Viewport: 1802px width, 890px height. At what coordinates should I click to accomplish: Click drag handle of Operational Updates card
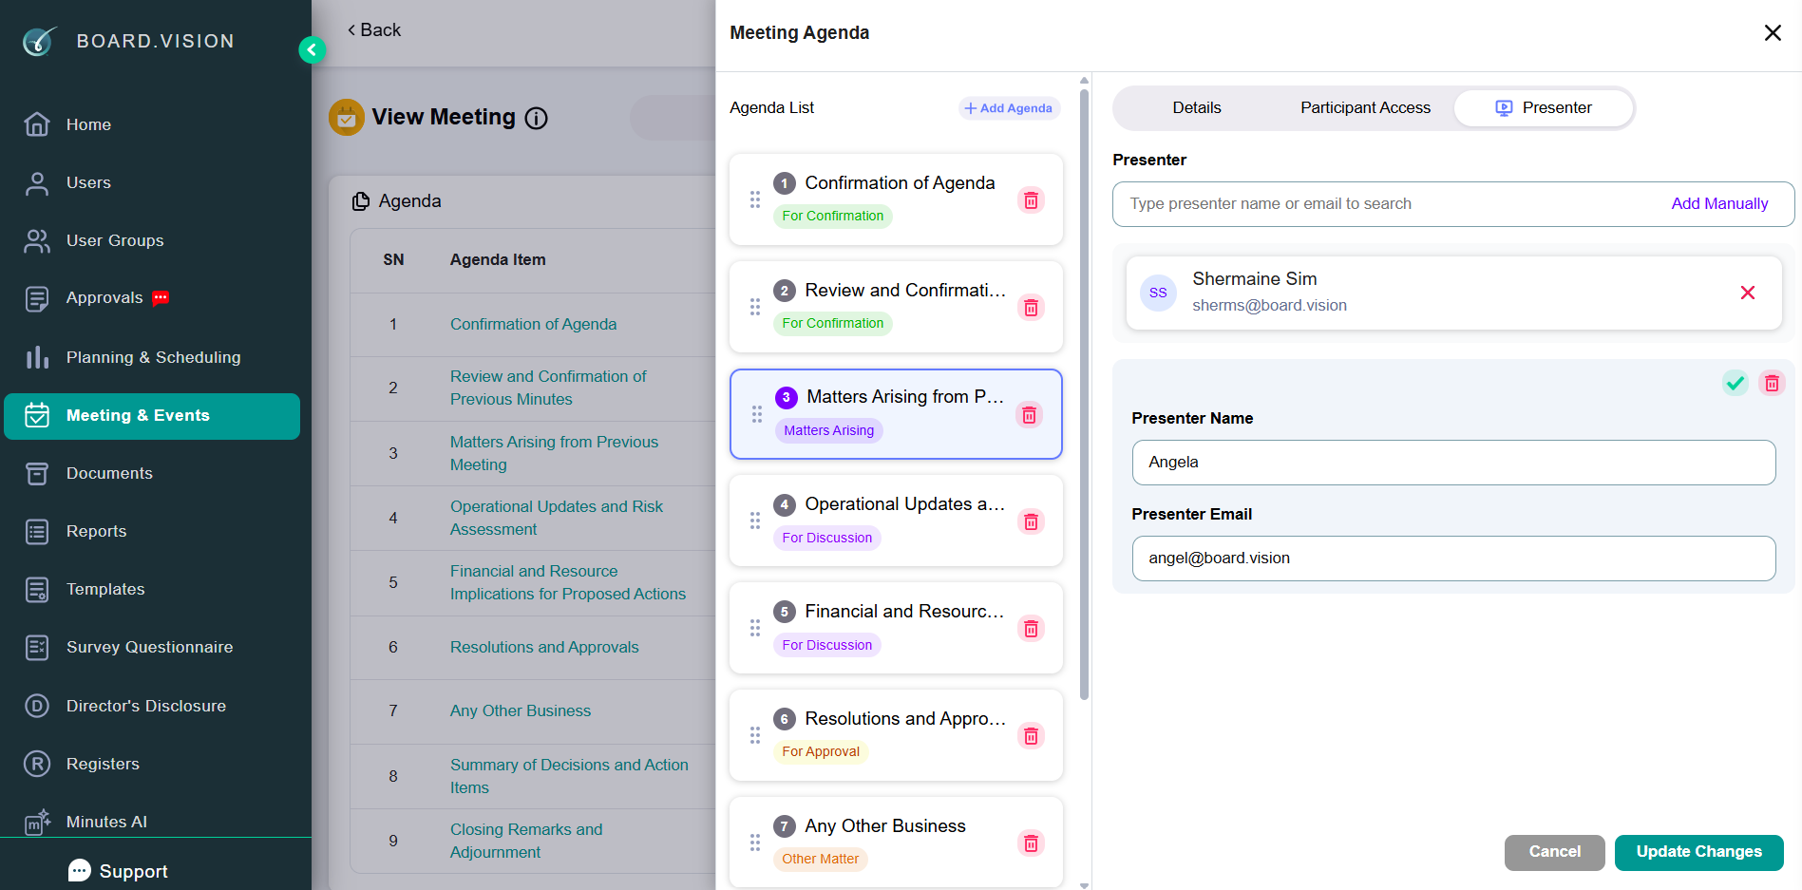(x=755, y=521)
